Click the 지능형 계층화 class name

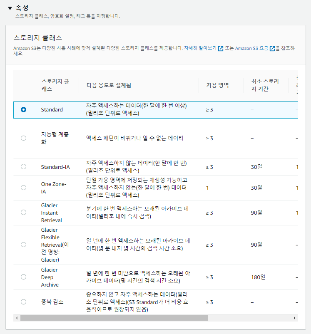click(55, 138)
